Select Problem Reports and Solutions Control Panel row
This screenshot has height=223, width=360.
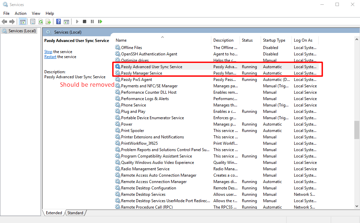tap(216, 150)
